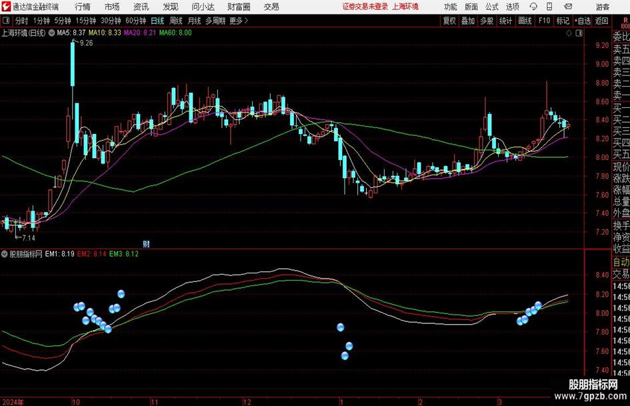The height and width of the screenshot is (406, 630).
Task: Open 多周期 multi-period view
Action: pos(215,21)
